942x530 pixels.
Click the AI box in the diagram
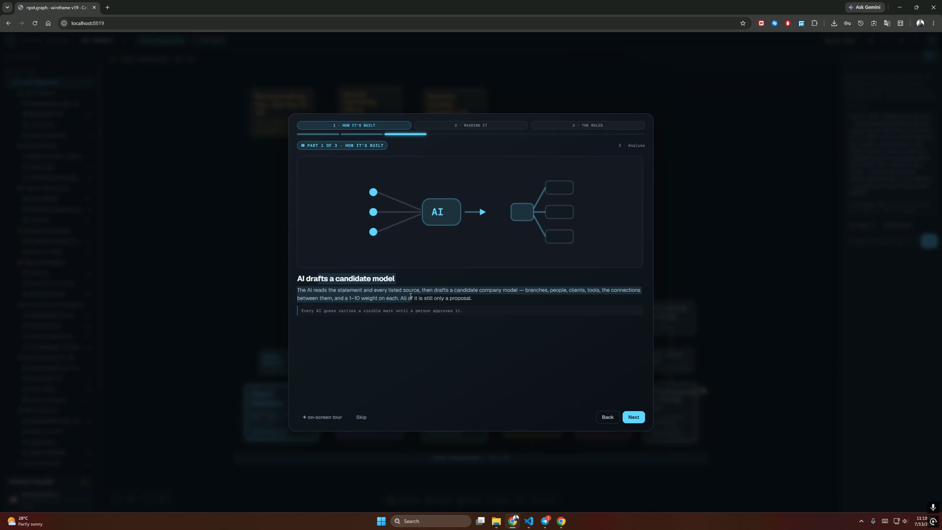pyautogui.click(x=441, y=212)
